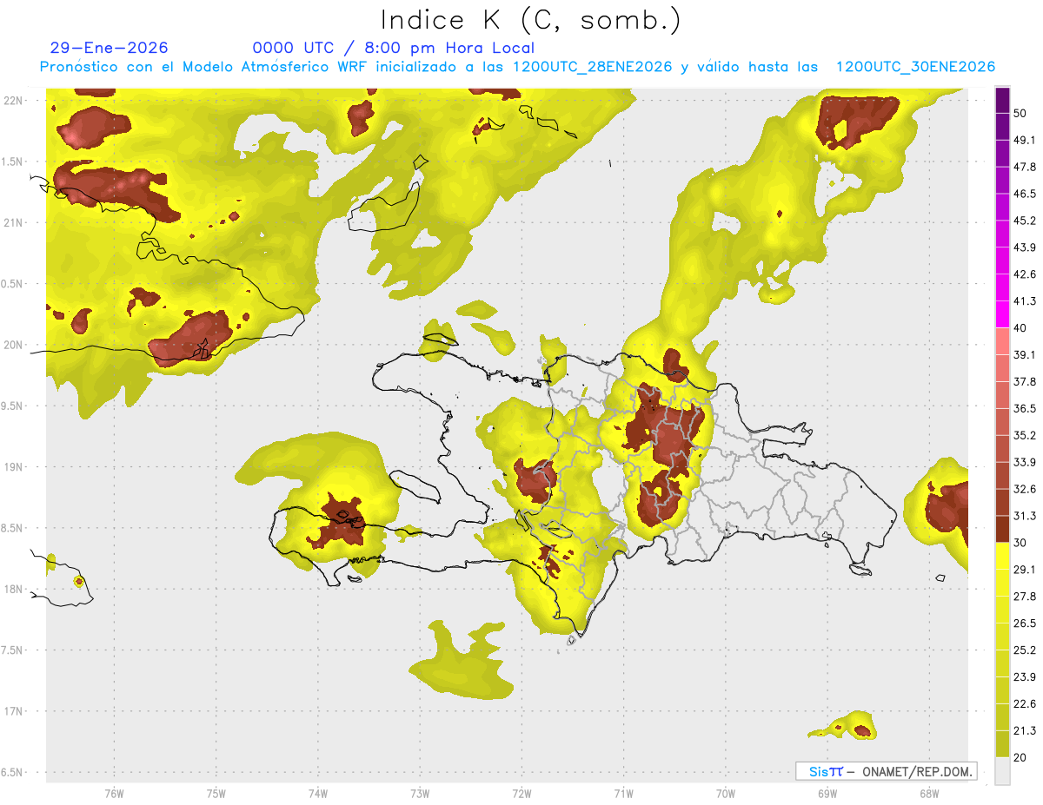The image size is (1043, 805).
Task: Select the "1200UTC_30ENE2026" valid-until timestamp
Action: click(x=915, y=67)
